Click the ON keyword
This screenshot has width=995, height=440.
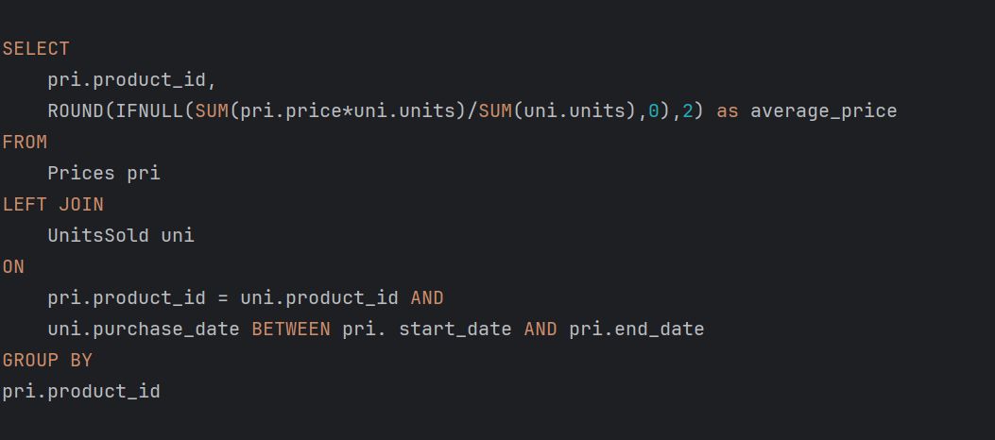pyautogui.click(x=13, y=266)
